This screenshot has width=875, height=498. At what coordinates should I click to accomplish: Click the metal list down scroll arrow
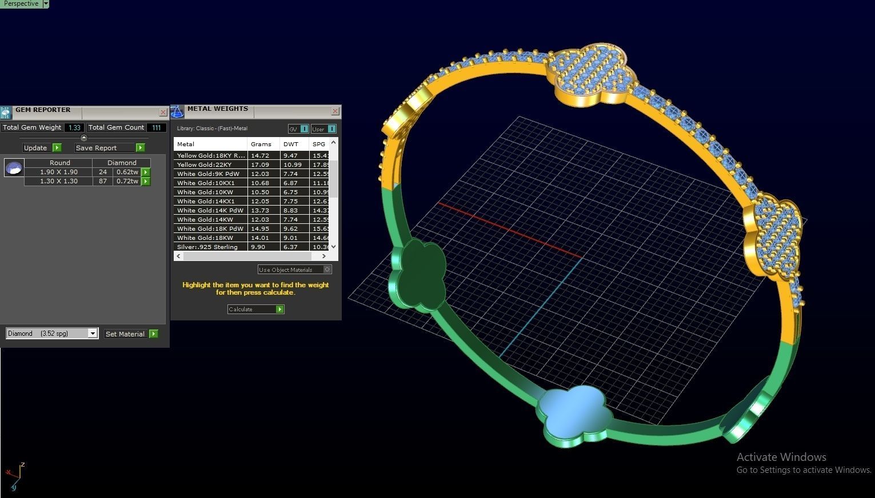click(334, 247)
